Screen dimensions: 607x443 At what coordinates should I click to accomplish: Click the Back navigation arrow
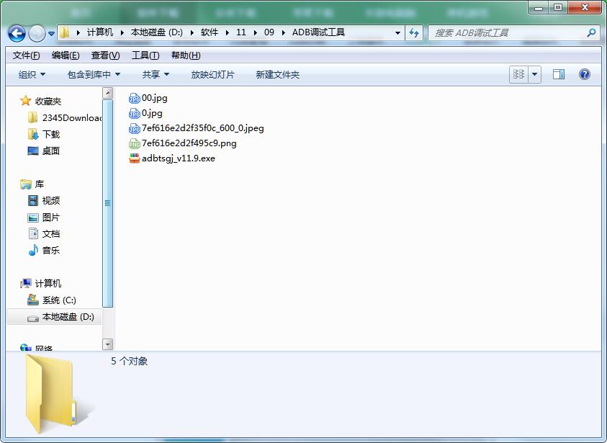click(17, 33)
